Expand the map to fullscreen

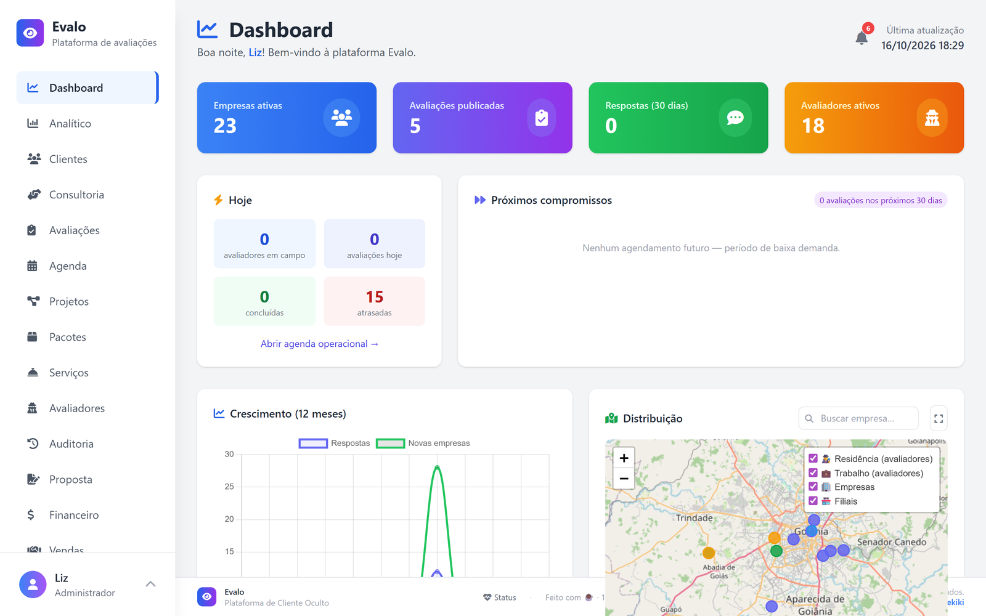click(939, 418)
